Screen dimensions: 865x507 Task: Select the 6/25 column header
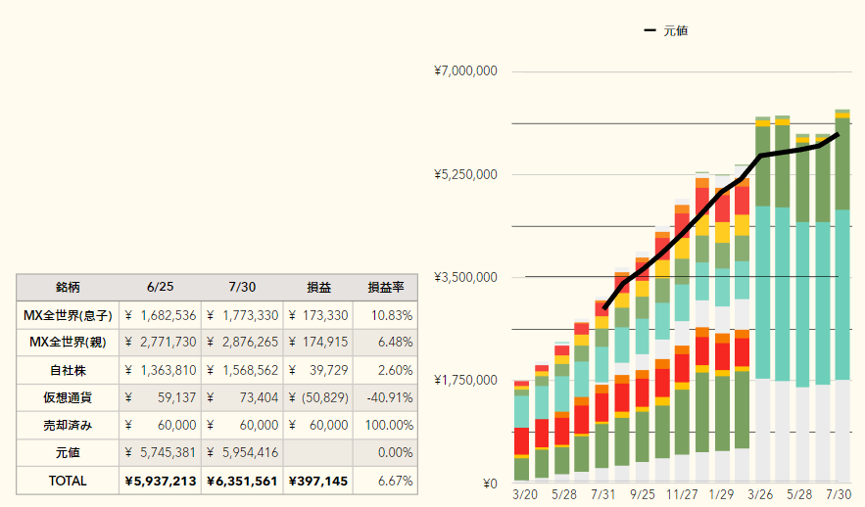[x=160, y=287]
